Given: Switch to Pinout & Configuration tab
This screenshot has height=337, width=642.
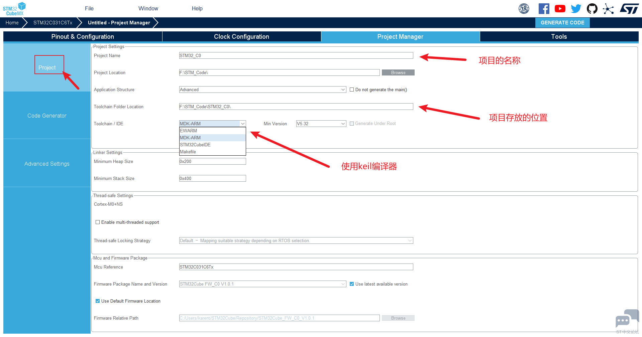Looking at the screenshot, I should pyautogui.click(x=83, y=36).
